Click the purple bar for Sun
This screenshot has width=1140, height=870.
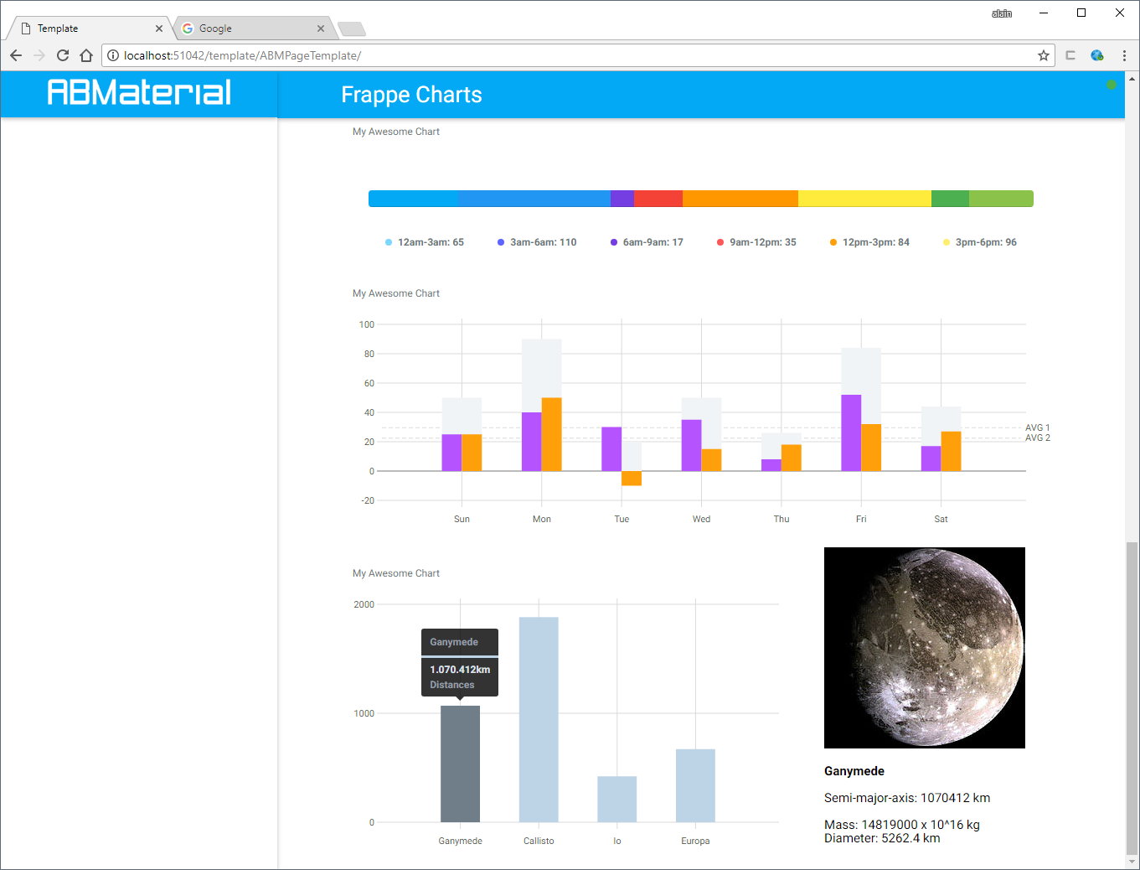(x=451, y=453)
